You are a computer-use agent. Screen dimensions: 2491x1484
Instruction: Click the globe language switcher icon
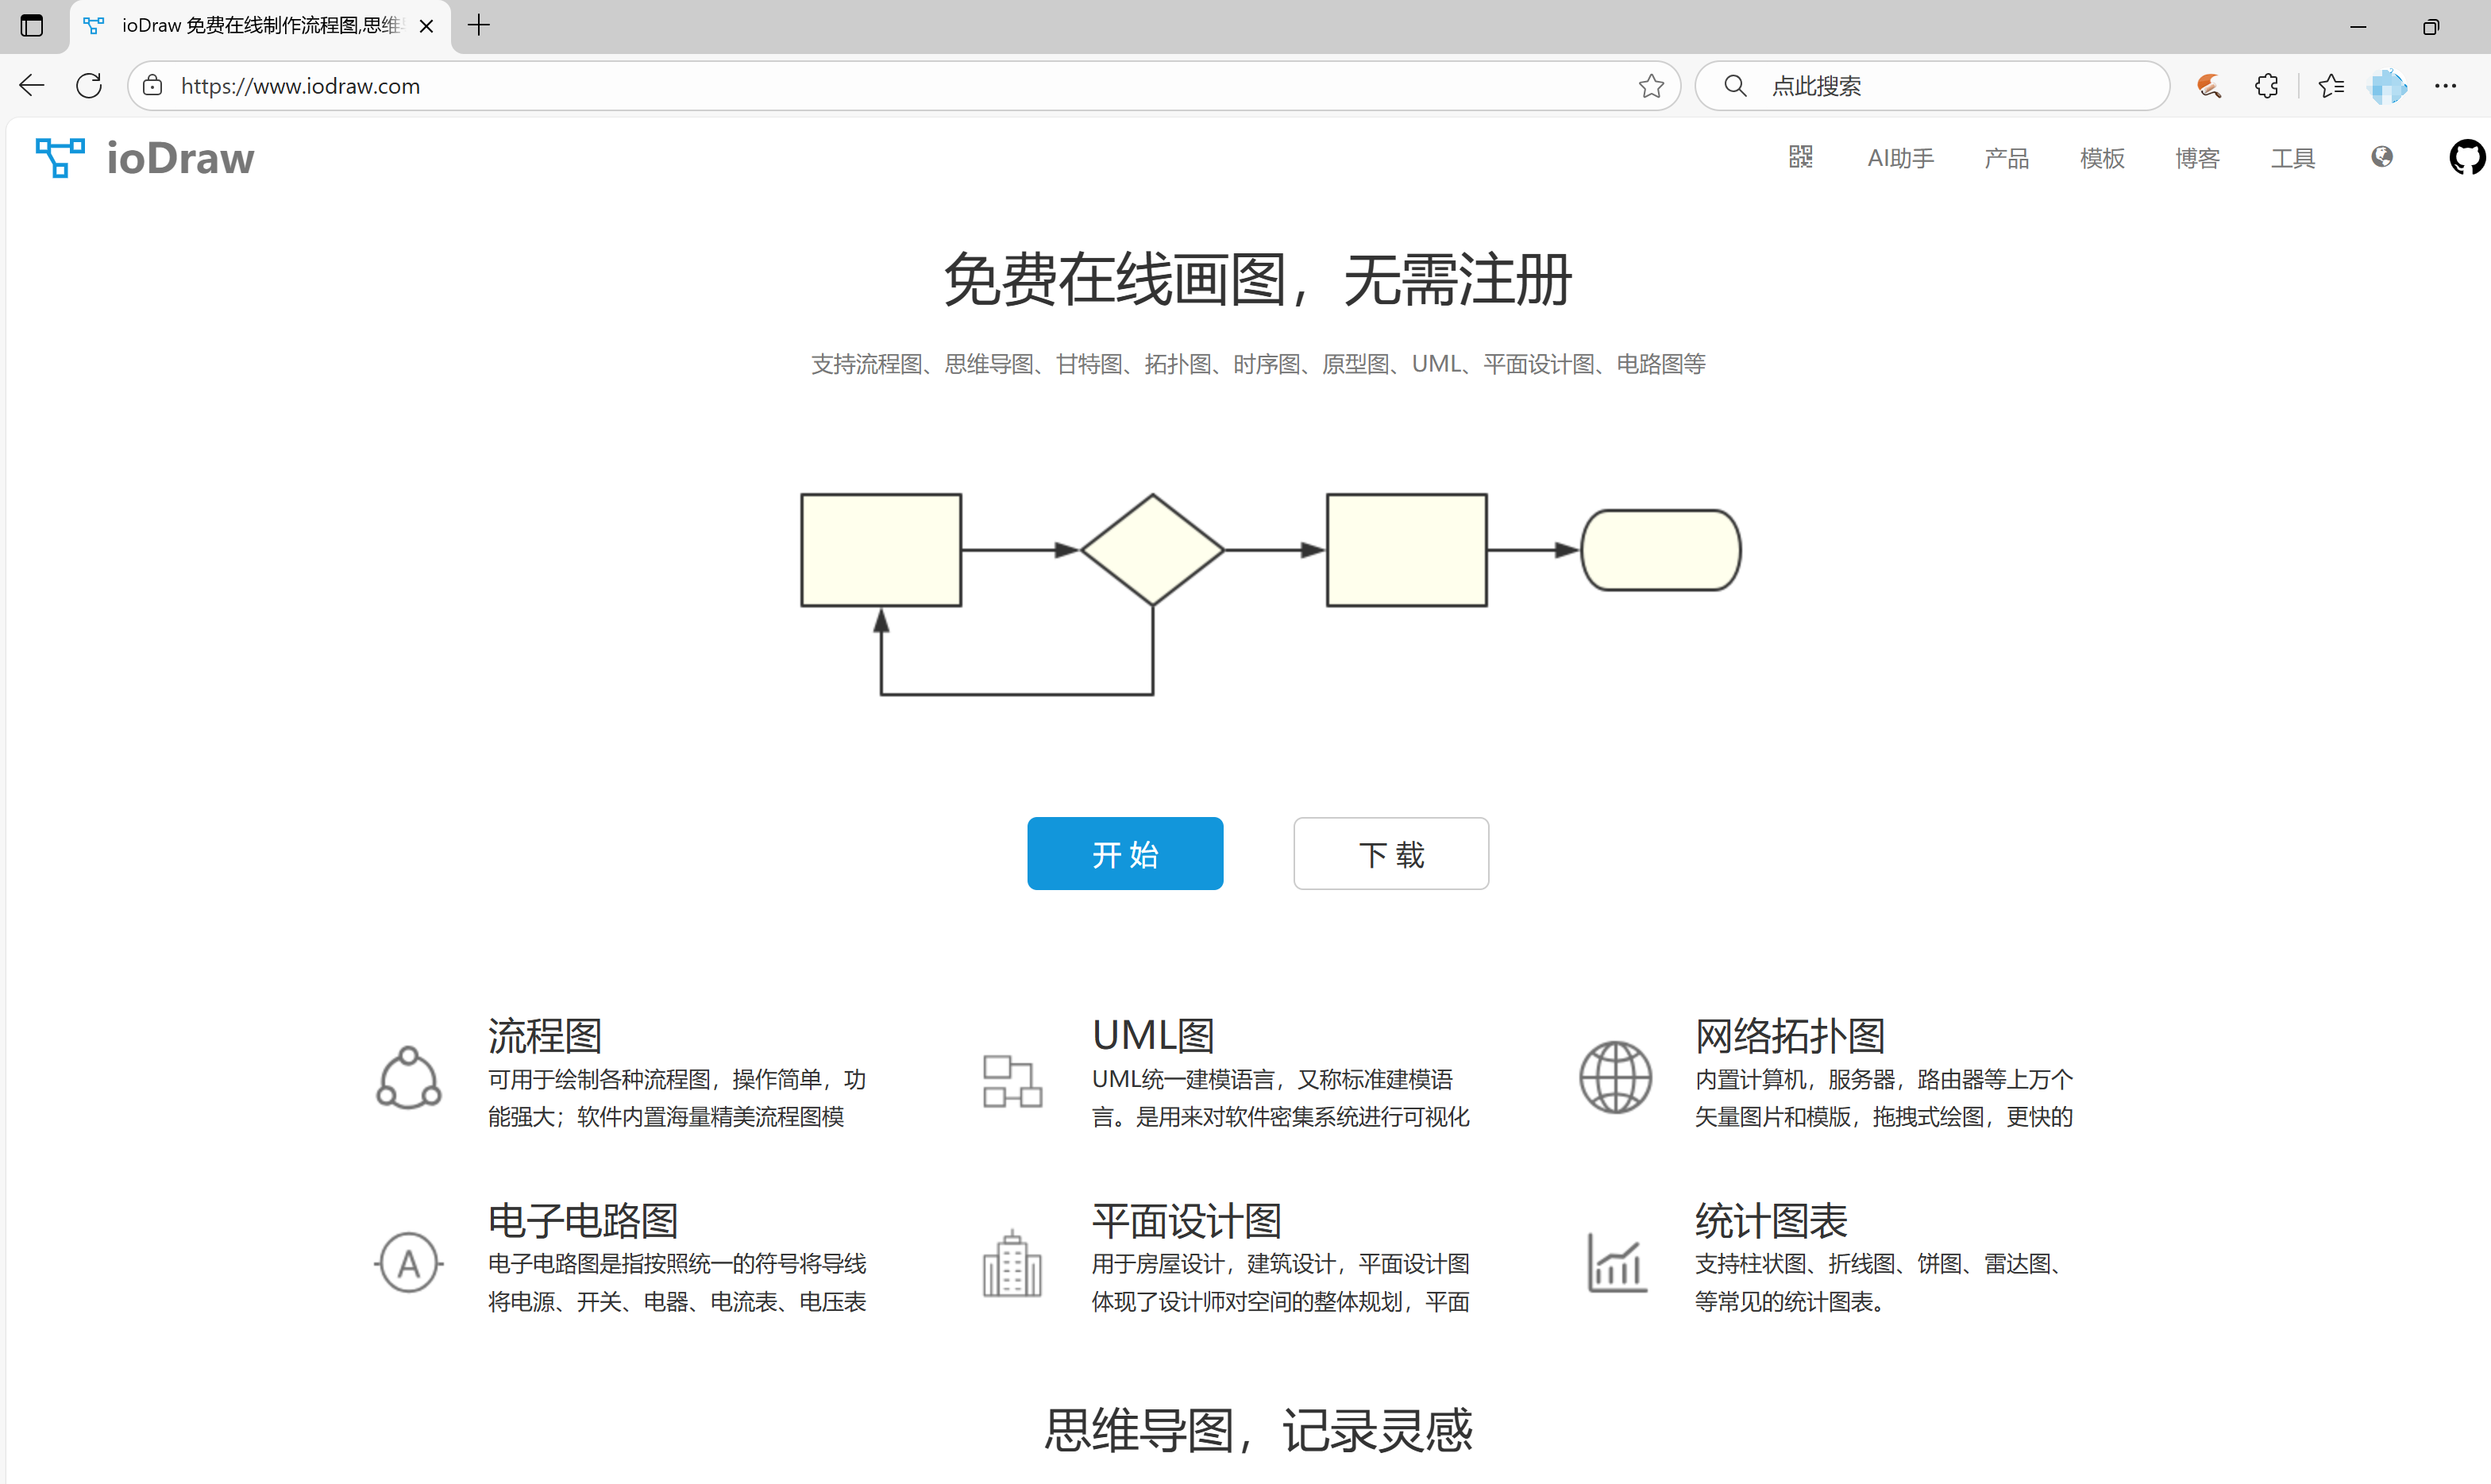pyautogui.click(x=2382, y=157)
